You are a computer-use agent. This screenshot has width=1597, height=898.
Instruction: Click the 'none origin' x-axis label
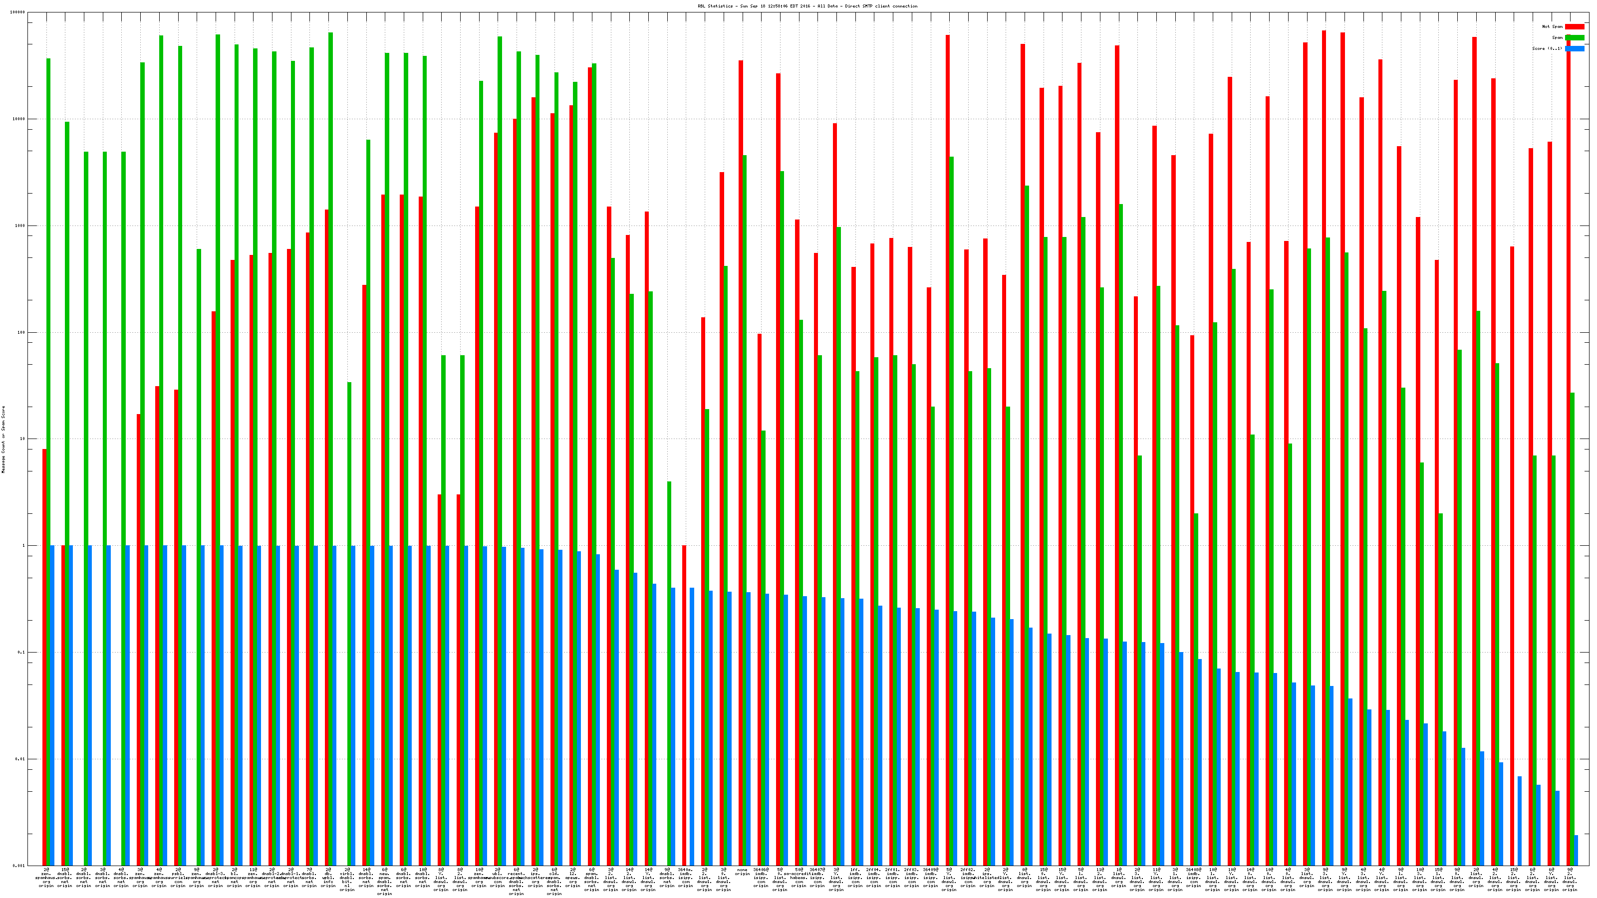pos(742,872)
